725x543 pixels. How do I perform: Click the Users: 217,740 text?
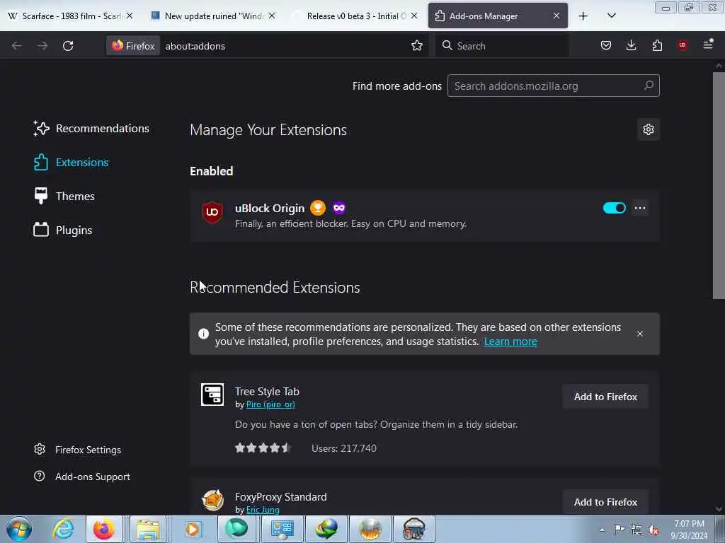coord(344,448)
